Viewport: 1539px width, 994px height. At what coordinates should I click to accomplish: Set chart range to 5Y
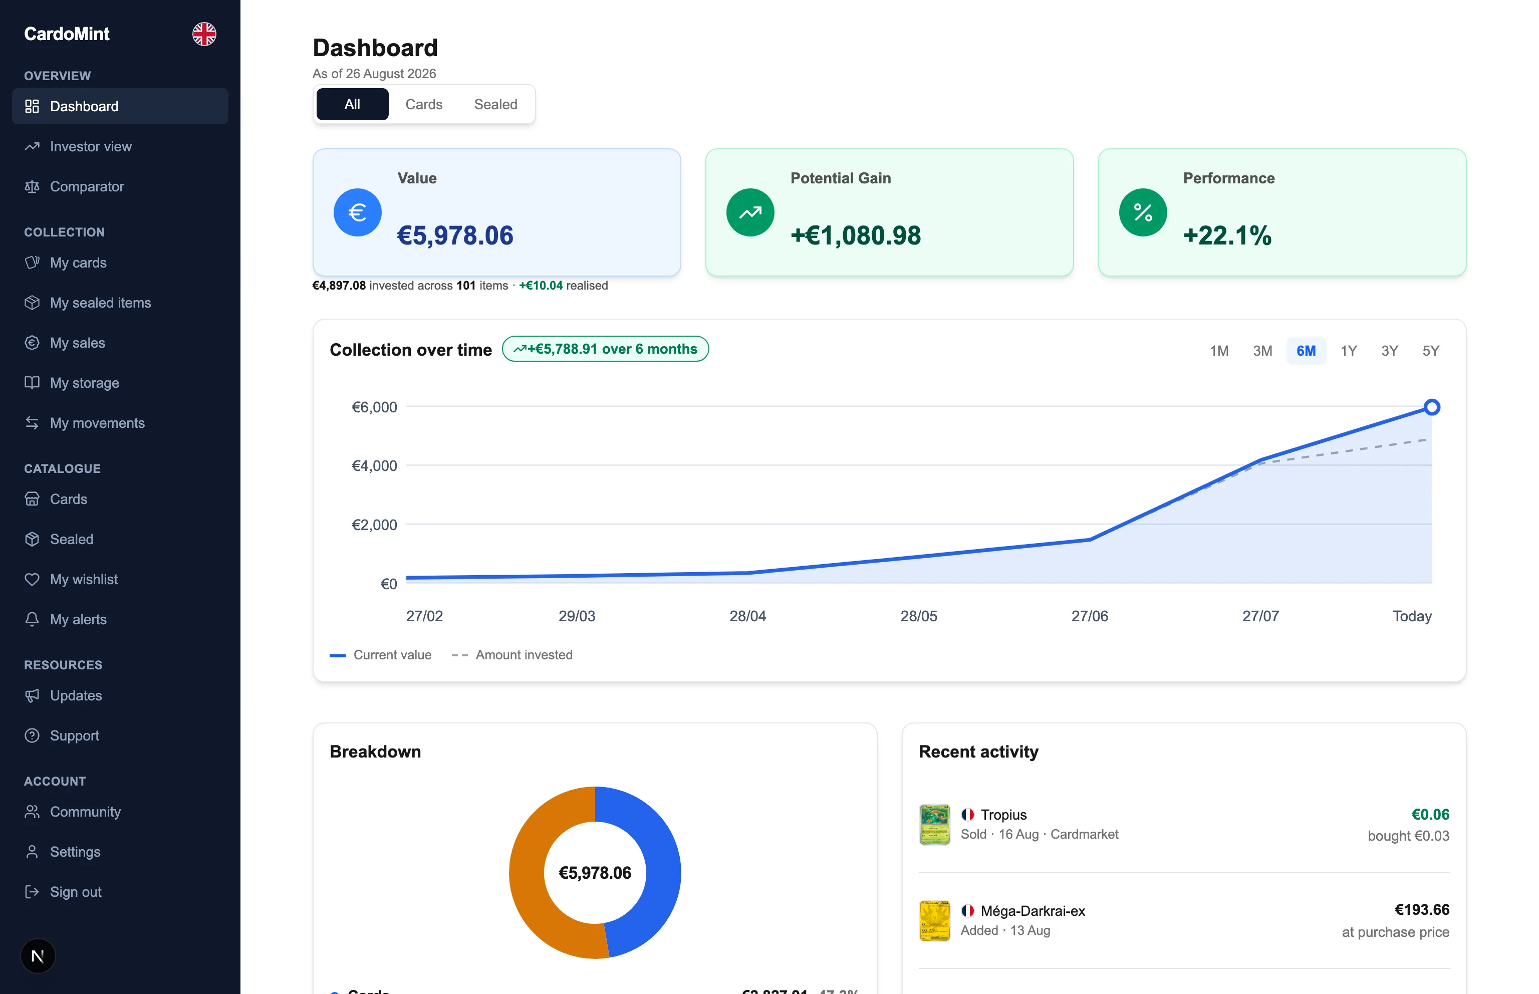pyautogui.click(x=1431, y=351)
